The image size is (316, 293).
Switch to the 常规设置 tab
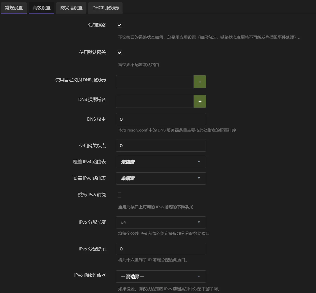click(14, 8)
